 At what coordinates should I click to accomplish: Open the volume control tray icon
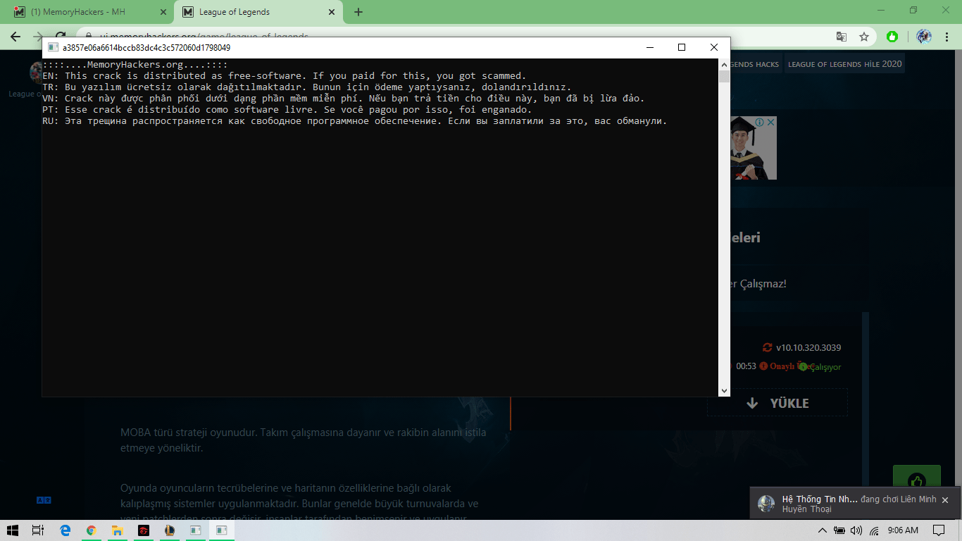(x=856, y=530)
